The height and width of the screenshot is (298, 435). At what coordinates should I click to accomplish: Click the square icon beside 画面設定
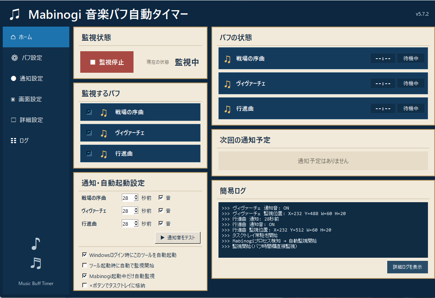pos(13,99)
